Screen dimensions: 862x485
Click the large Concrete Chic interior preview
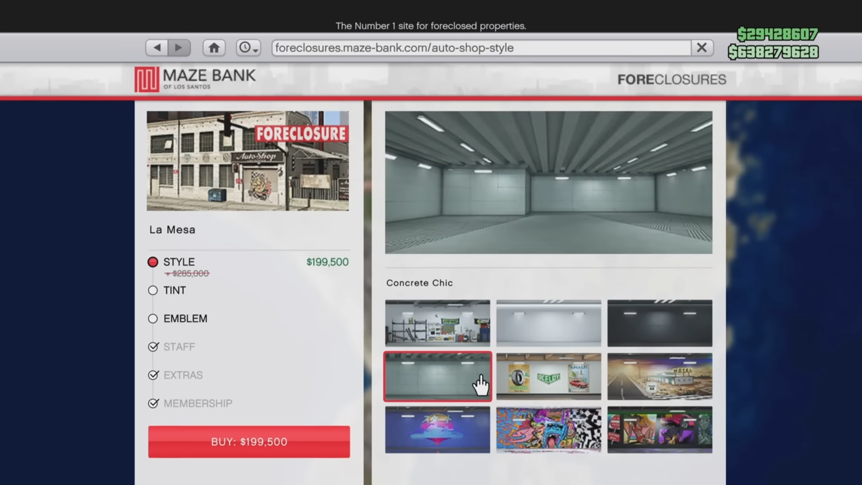coord(549,183)
